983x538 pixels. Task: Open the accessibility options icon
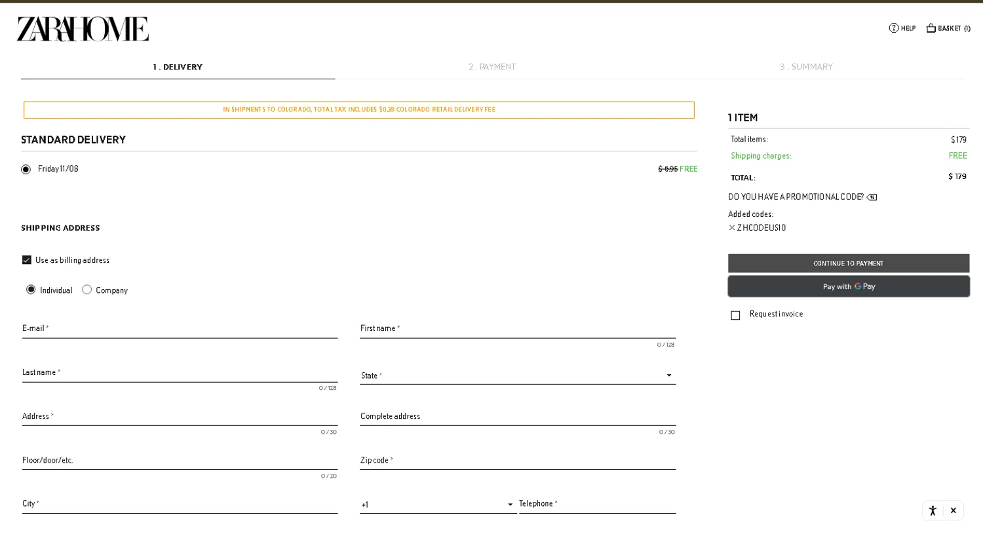tap(933, 510)
